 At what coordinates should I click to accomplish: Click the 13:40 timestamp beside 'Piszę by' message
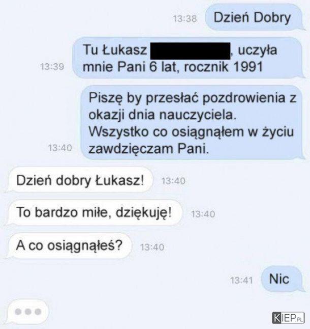(60, 148)
